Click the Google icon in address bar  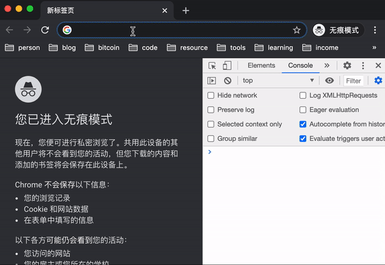(67, 30)
